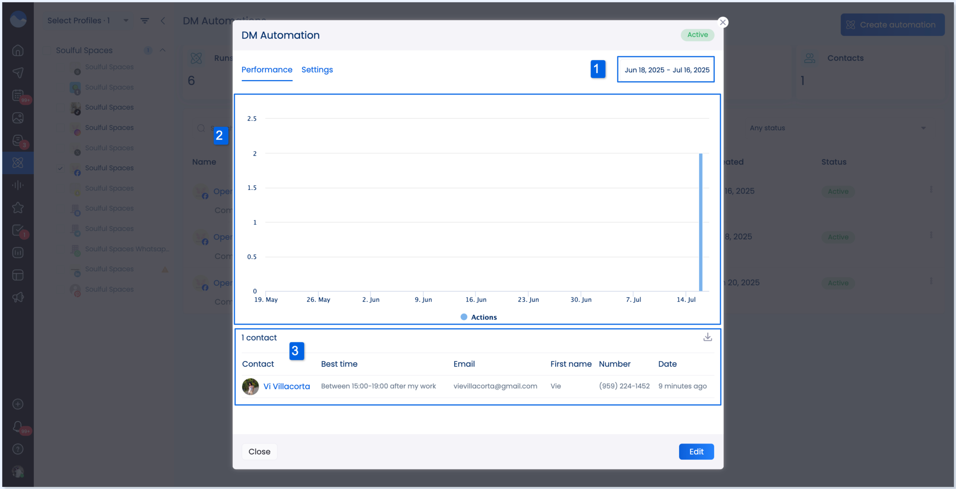The height and width of the screenshot is (489, 956).
Task: Download the contacts list via download icon
Action: tap(707, 337)
